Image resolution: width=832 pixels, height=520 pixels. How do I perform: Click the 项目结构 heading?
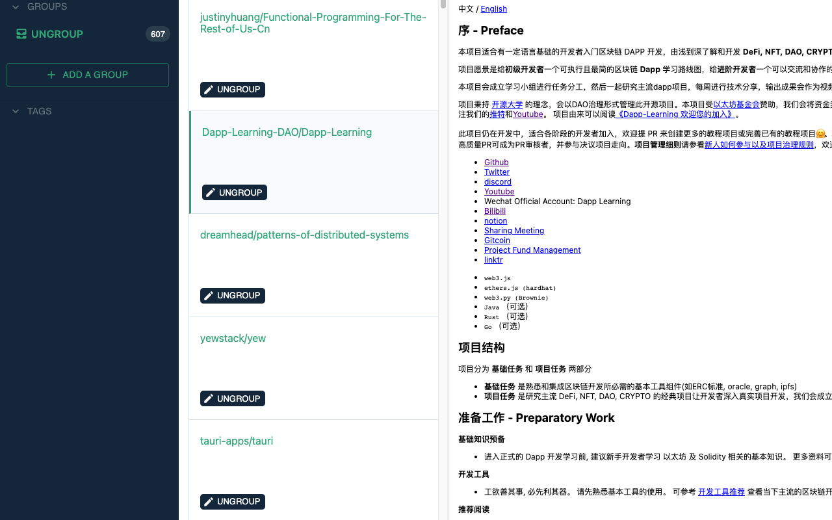click(482, 348)
